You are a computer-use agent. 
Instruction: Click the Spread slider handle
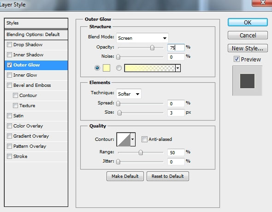(118, 103)
